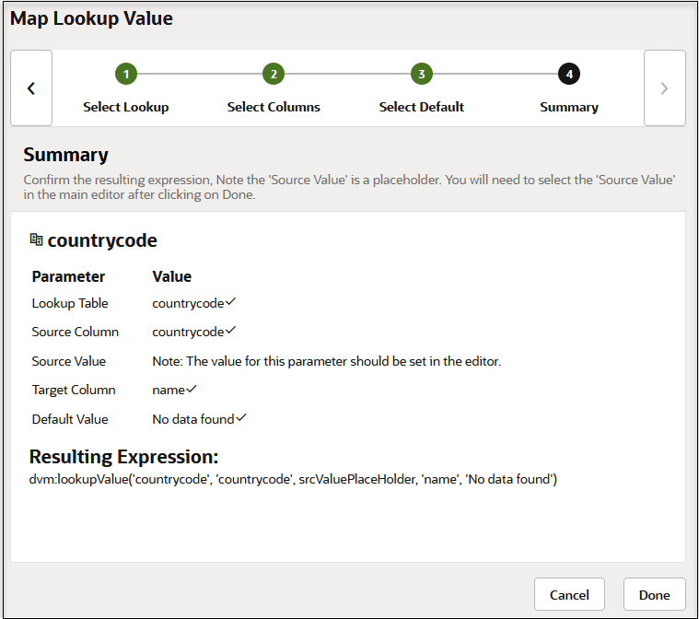Click the Source Value parameter label

69,361
